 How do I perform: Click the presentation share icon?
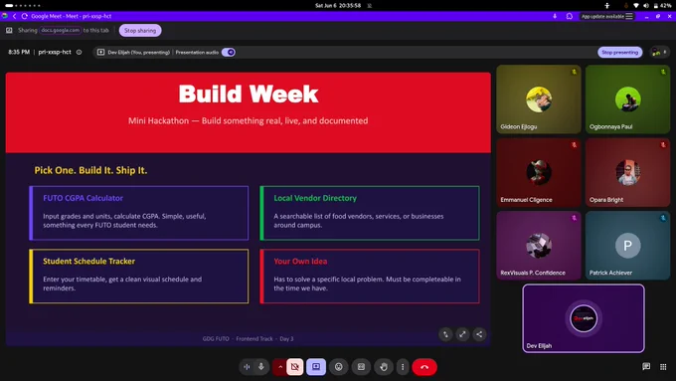coord(479,334)
